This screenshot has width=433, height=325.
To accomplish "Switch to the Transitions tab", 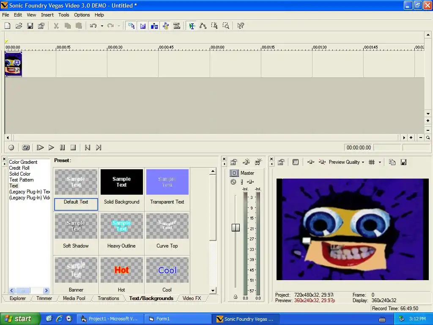I will [108, 298].
